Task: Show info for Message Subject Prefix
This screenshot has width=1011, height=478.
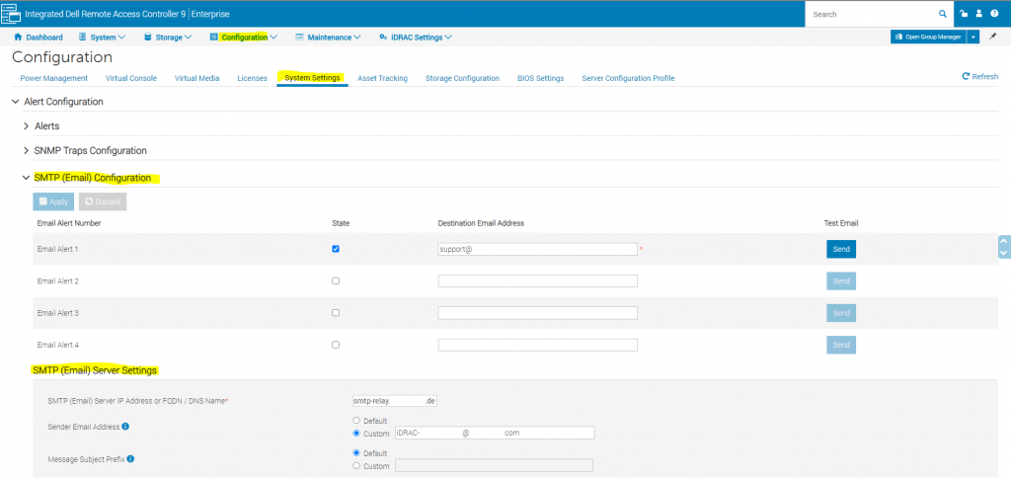Action: coord(130,459)
